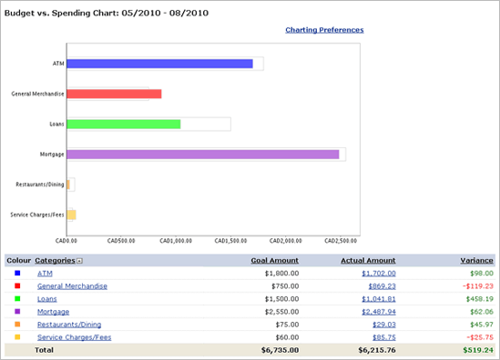Click the ATM axis label in chart

(x=58, y=64)
